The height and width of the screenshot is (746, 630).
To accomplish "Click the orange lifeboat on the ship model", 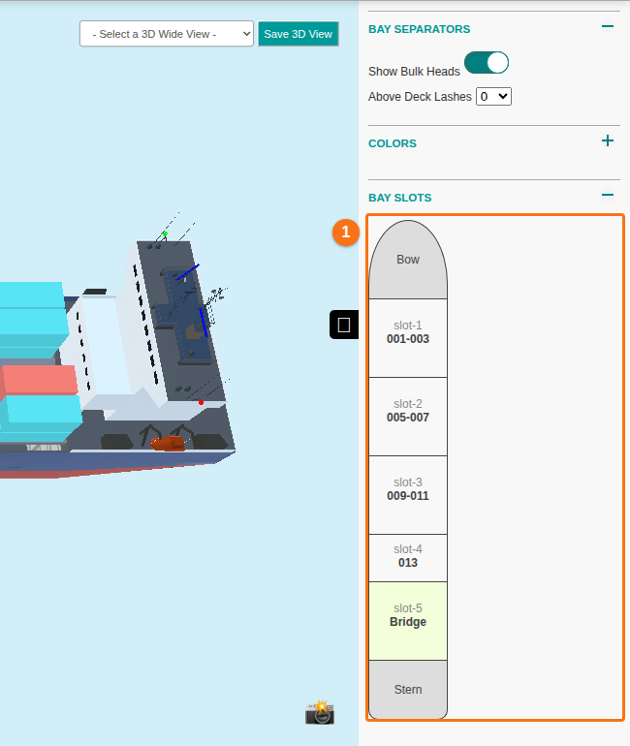I will click(x=168, y=444).
